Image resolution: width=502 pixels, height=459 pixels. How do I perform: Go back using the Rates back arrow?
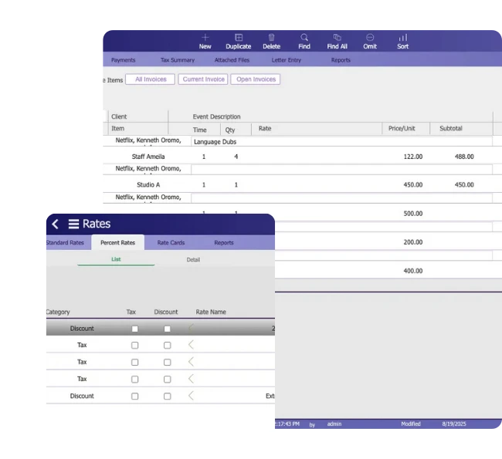[x=55, y=224]
